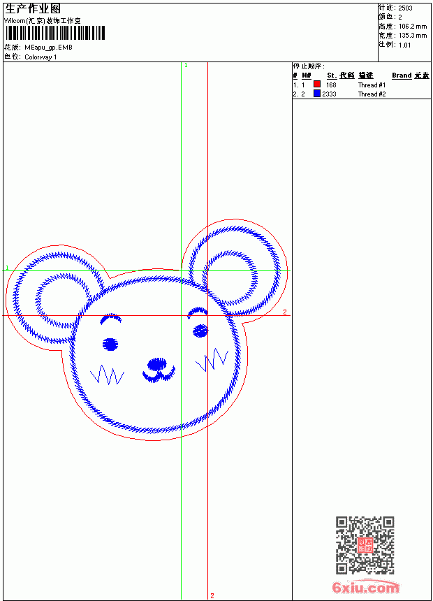This screenshot has height=601, width=433.
Task: Click the red marker 2 at bottom
Action: point(212,595)
